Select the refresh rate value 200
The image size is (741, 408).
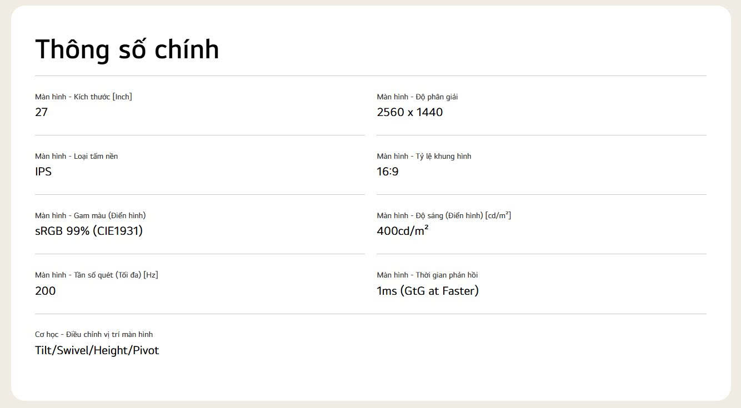pyautogui.click(x=45, y=291)
